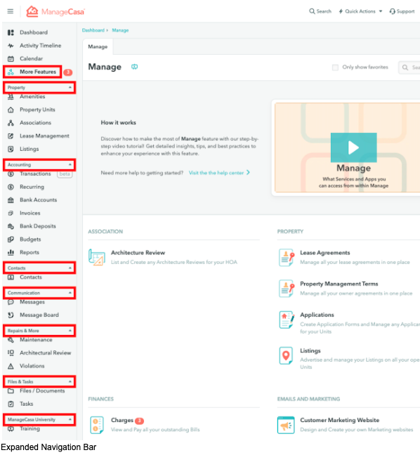This screenshot has height=455, width=420.
Task: Click the Property Units house icon
Action: coord(11,110)
